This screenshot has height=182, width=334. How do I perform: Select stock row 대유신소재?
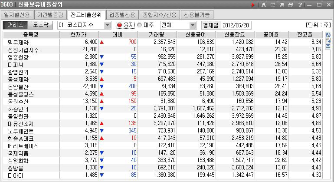[x=163, y=123]
